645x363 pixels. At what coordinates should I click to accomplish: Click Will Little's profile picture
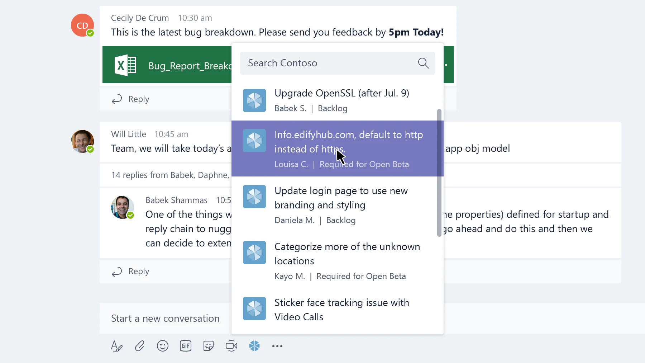tap(82, 141)
